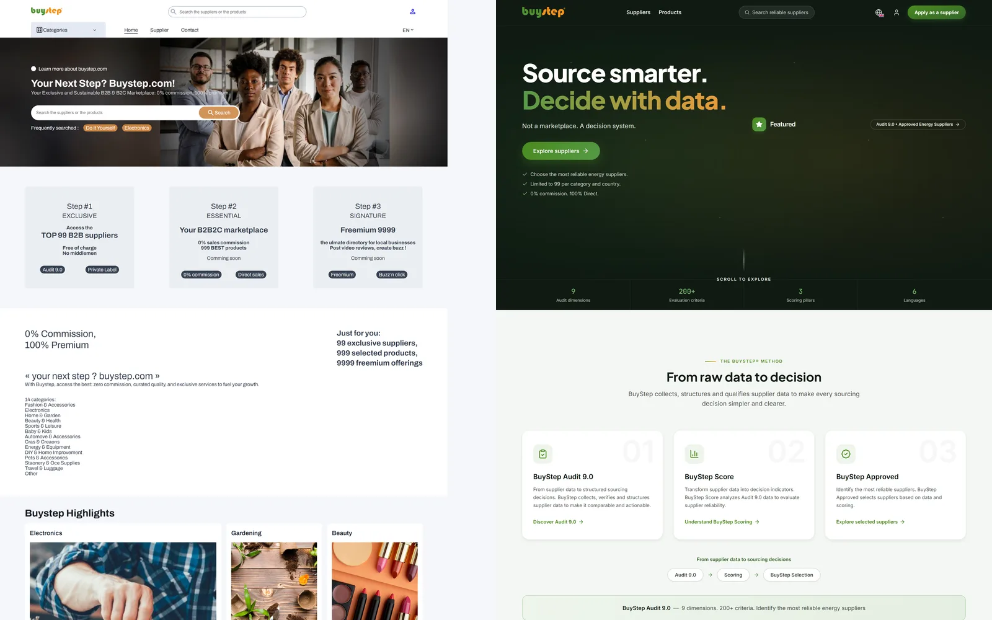Click the 'Learn more about buystep.com' link
The width and height of the screenshot is (992, 620).
pos(73,69)
